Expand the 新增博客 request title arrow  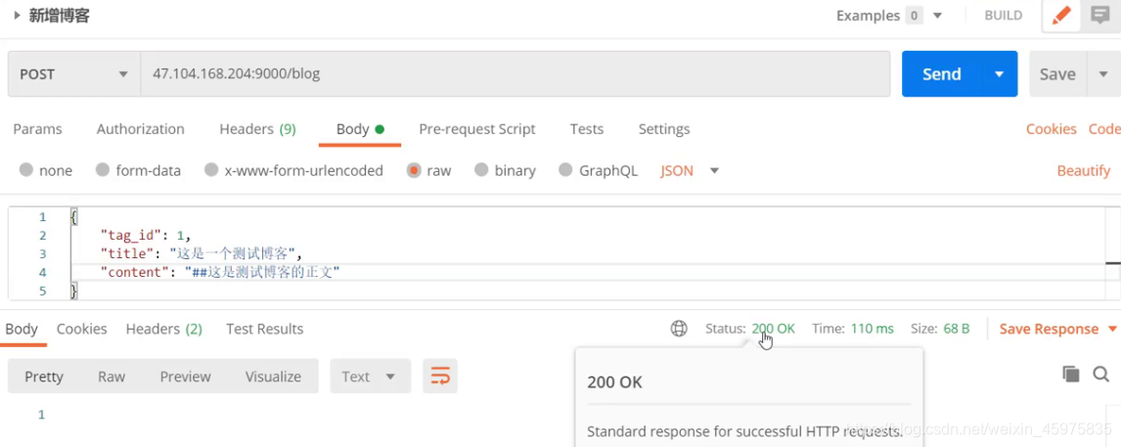coord(17,15)
